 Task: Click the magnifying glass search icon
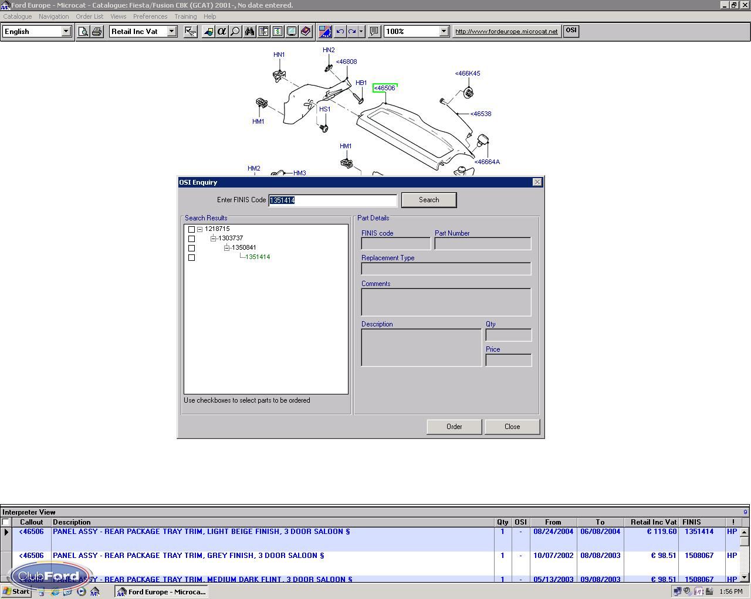tap(235, 32)
